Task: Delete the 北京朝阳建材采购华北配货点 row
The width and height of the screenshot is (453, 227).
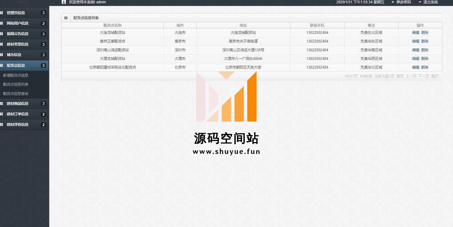Action: coord(425,67)
